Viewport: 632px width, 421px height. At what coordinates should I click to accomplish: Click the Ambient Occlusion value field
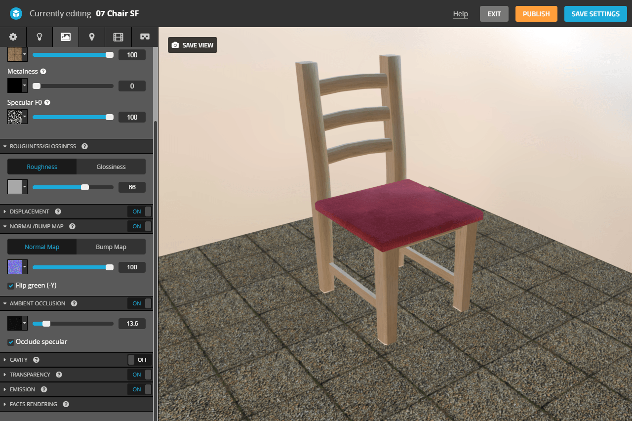[x=132, y=324]
